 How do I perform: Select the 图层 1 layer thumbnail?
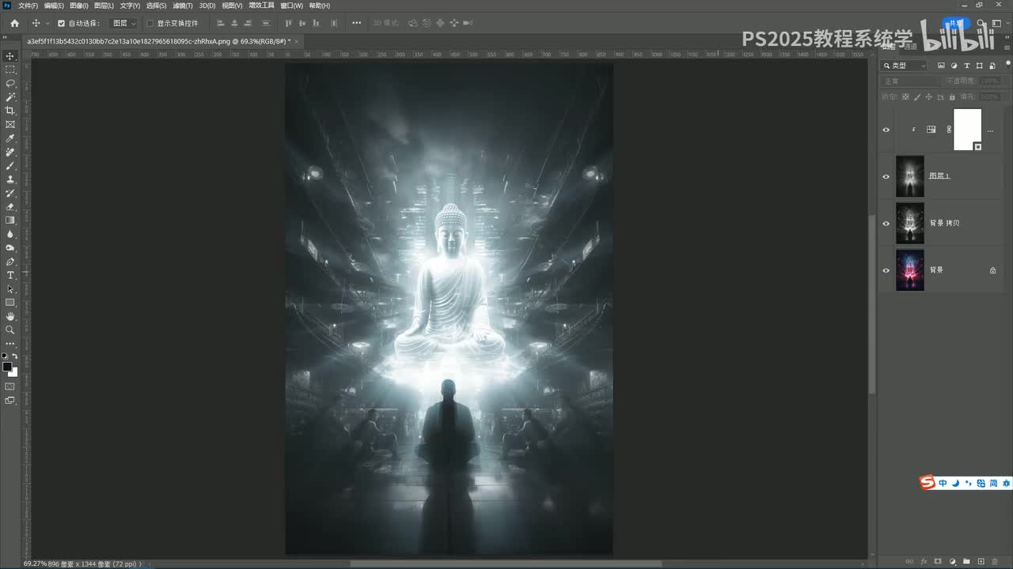coord(910,176)
